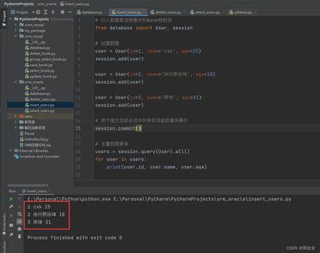Open Project panel gear settings
Viewport: 320px width, 253px height.
[62, 12]
